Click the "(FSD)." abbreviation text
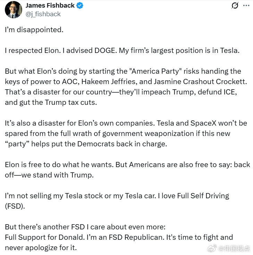 [x=15, y=206]
